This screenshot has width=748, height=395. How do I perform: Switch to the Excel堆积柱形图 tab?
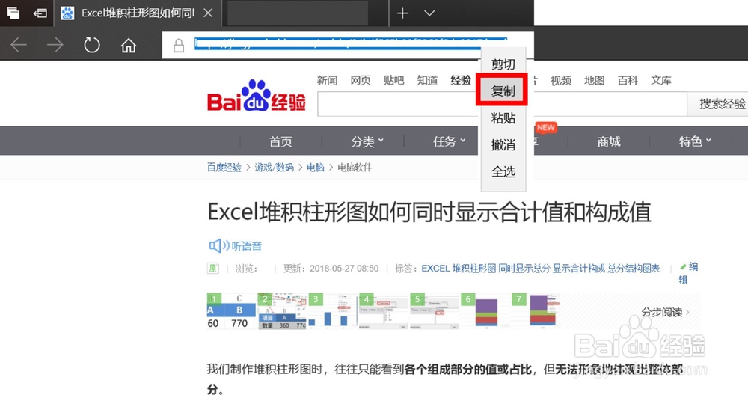138,13
